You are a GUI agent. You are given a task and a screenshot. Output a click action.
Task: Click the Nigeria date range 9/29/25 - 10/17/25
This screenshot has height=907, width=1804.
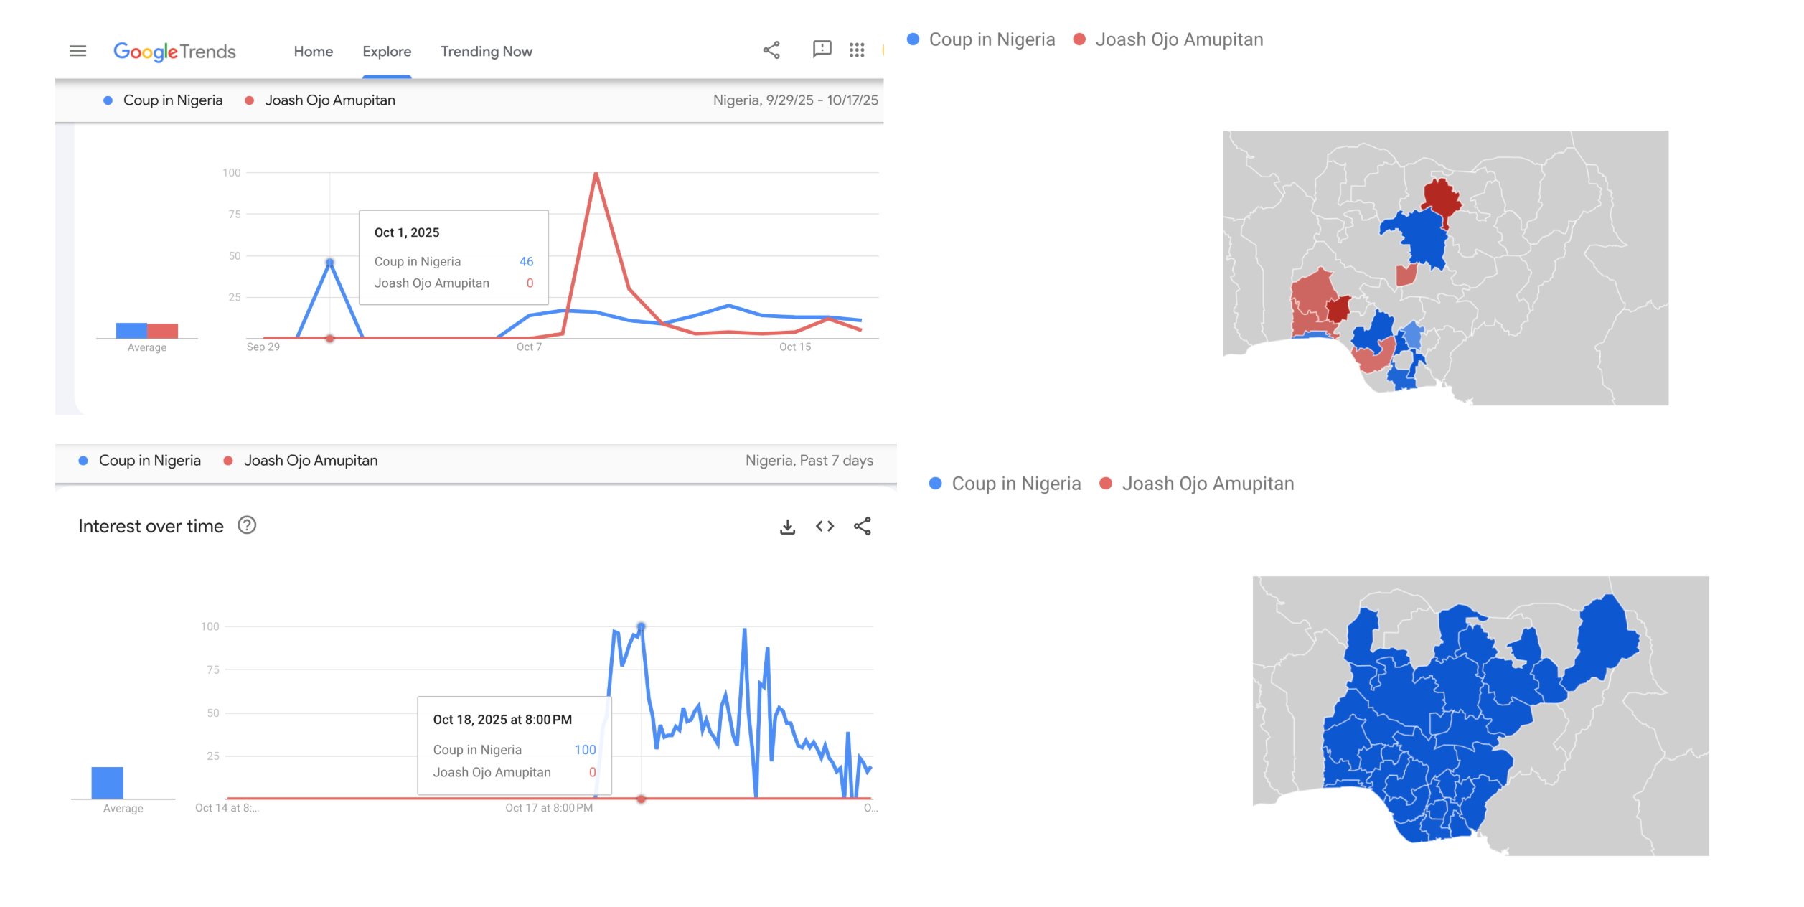point(795,100)
